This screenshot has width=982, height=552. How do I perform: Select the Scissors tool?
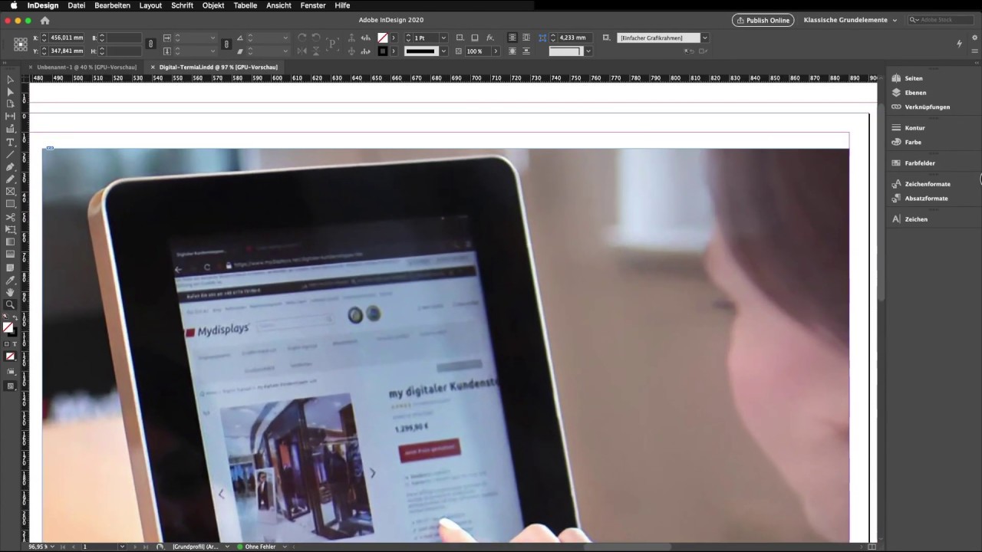pos(10,217)
